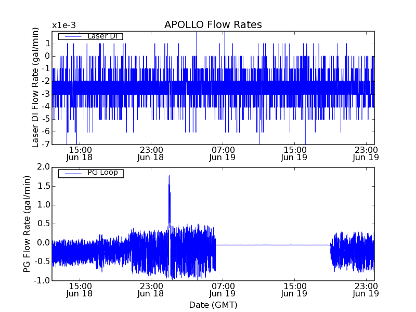Click the 1.5 y-axis tick on PG plot
This screenshot has width=416, height=312.
(43, 186)
